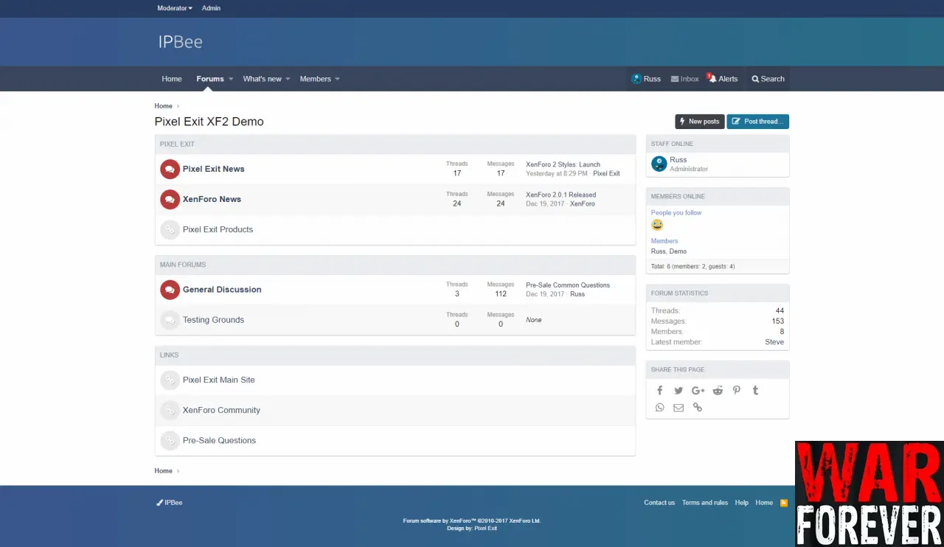Viewport: 944px width, 547px height.
Task: Open the Pixel Exit Main Site link
Action: [x=219, y=380]
